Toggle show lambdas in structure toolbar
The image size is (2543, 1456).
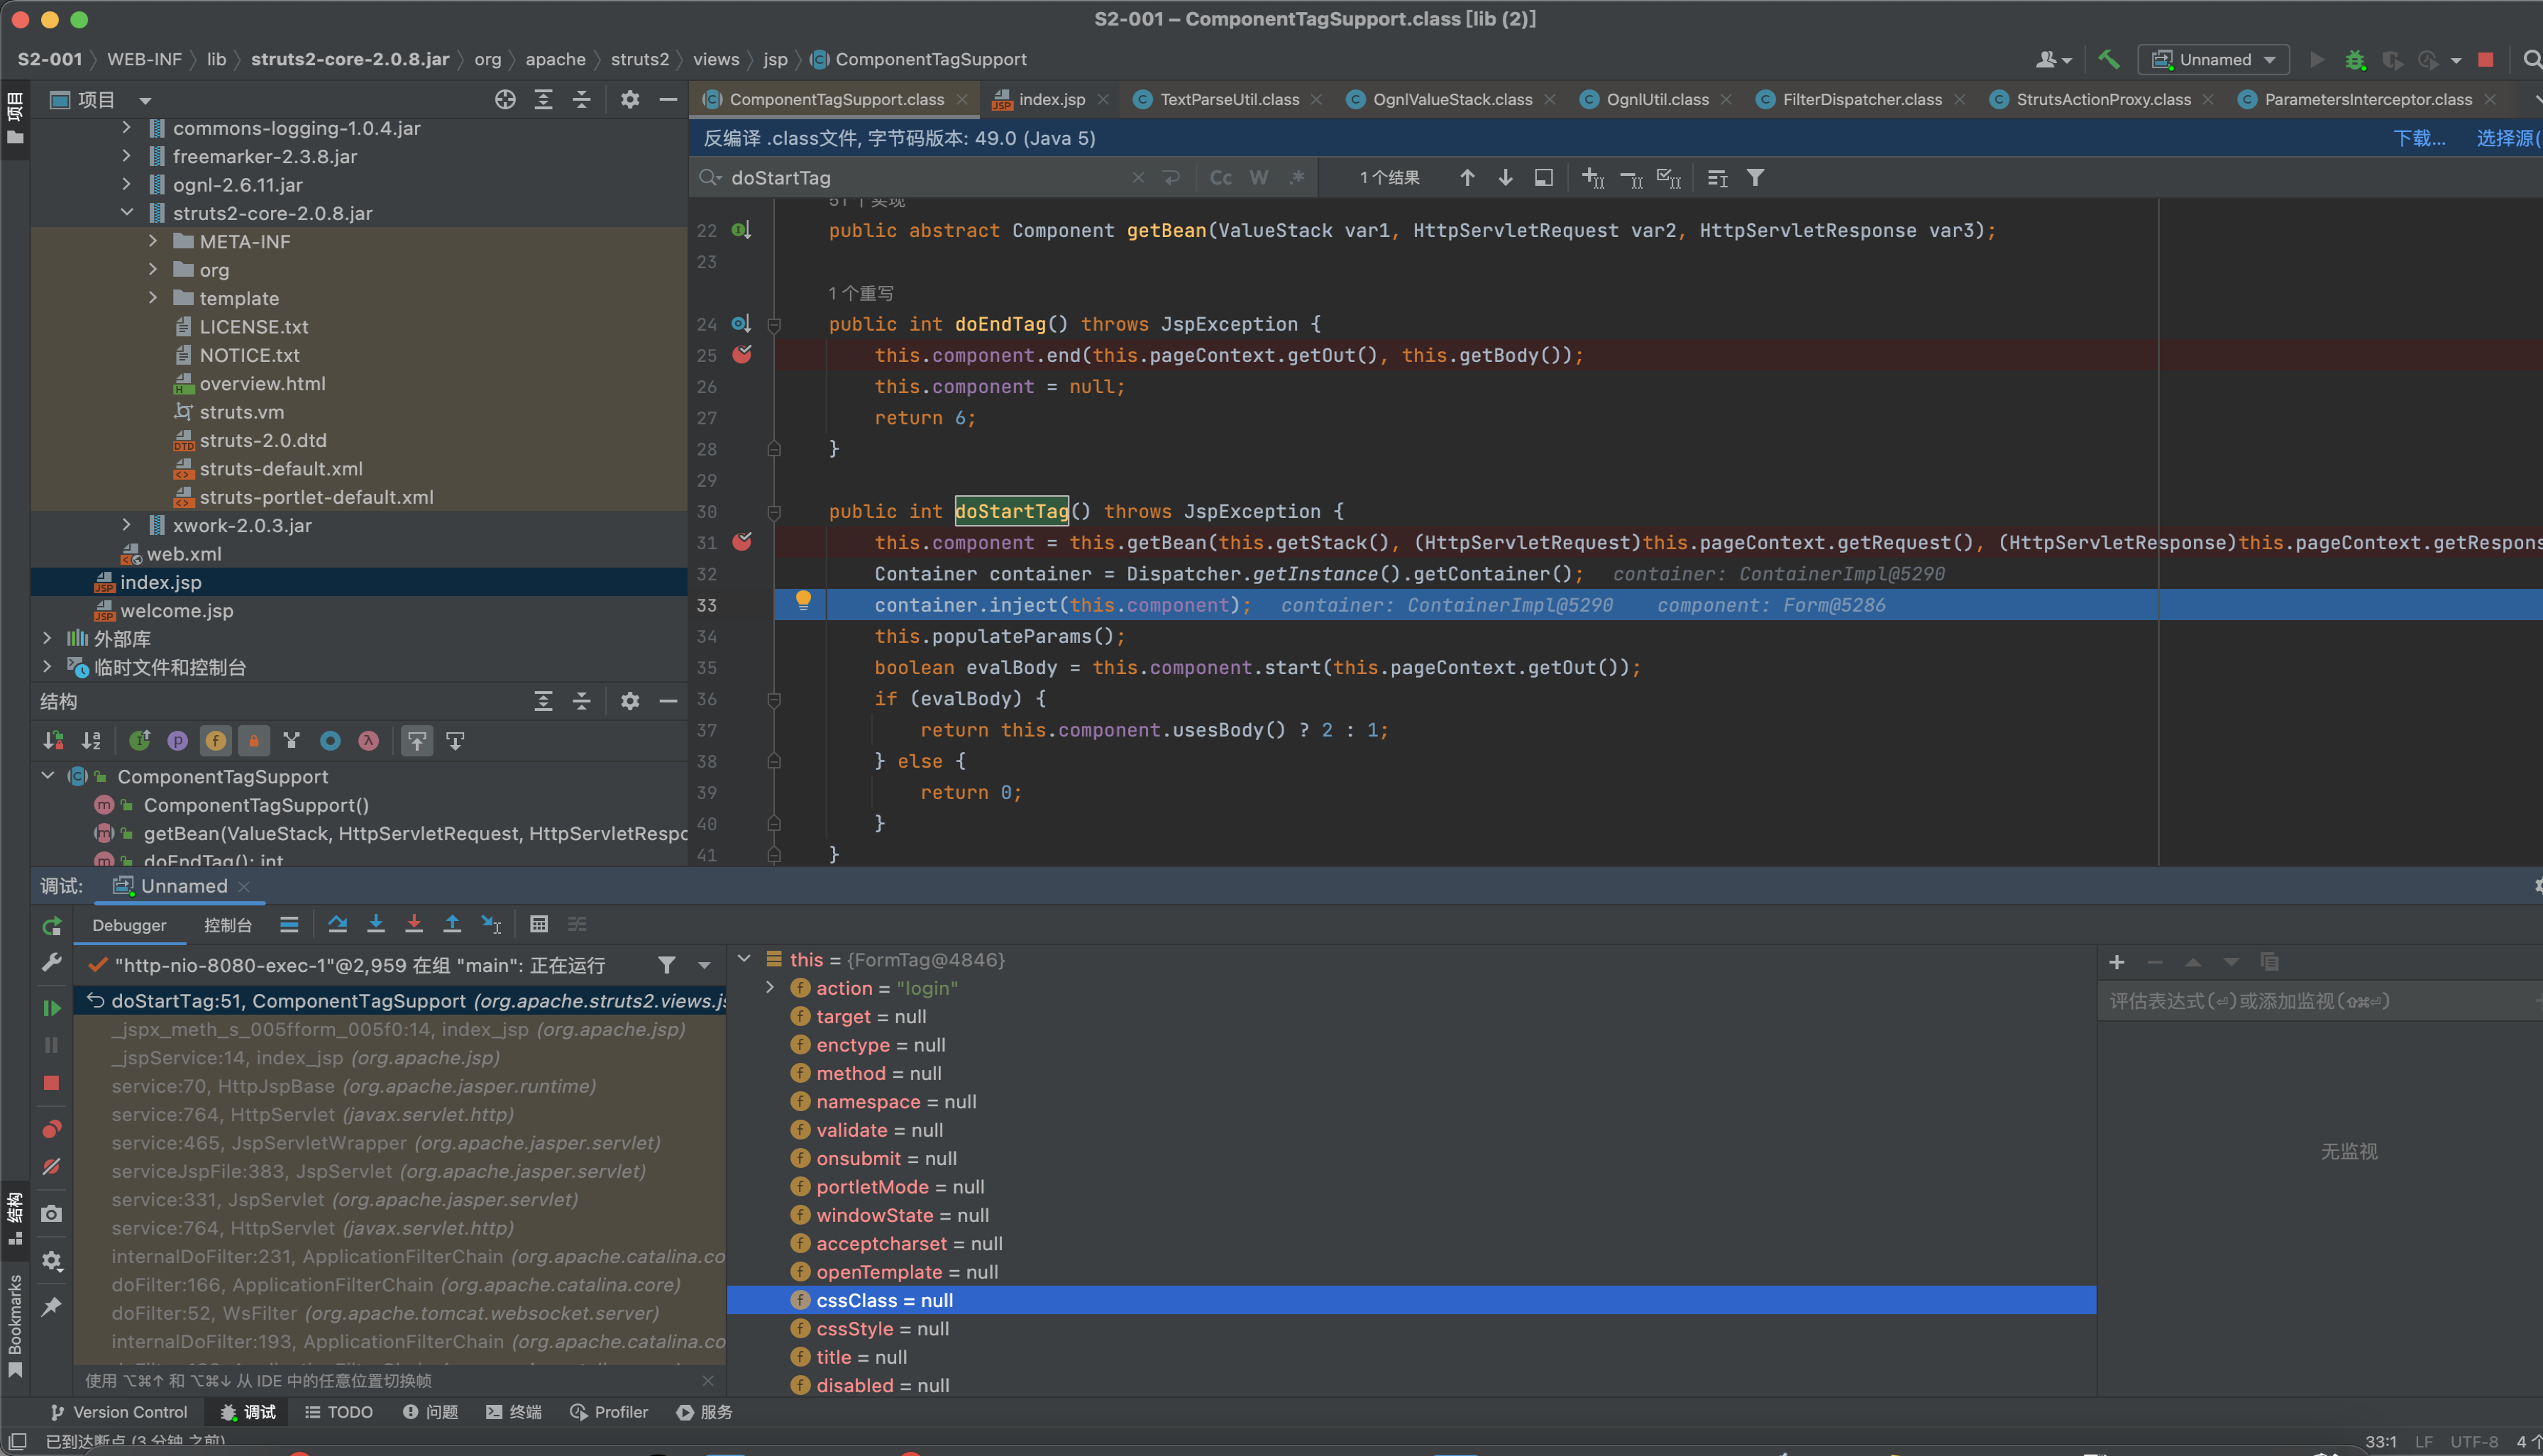(369, 741)
